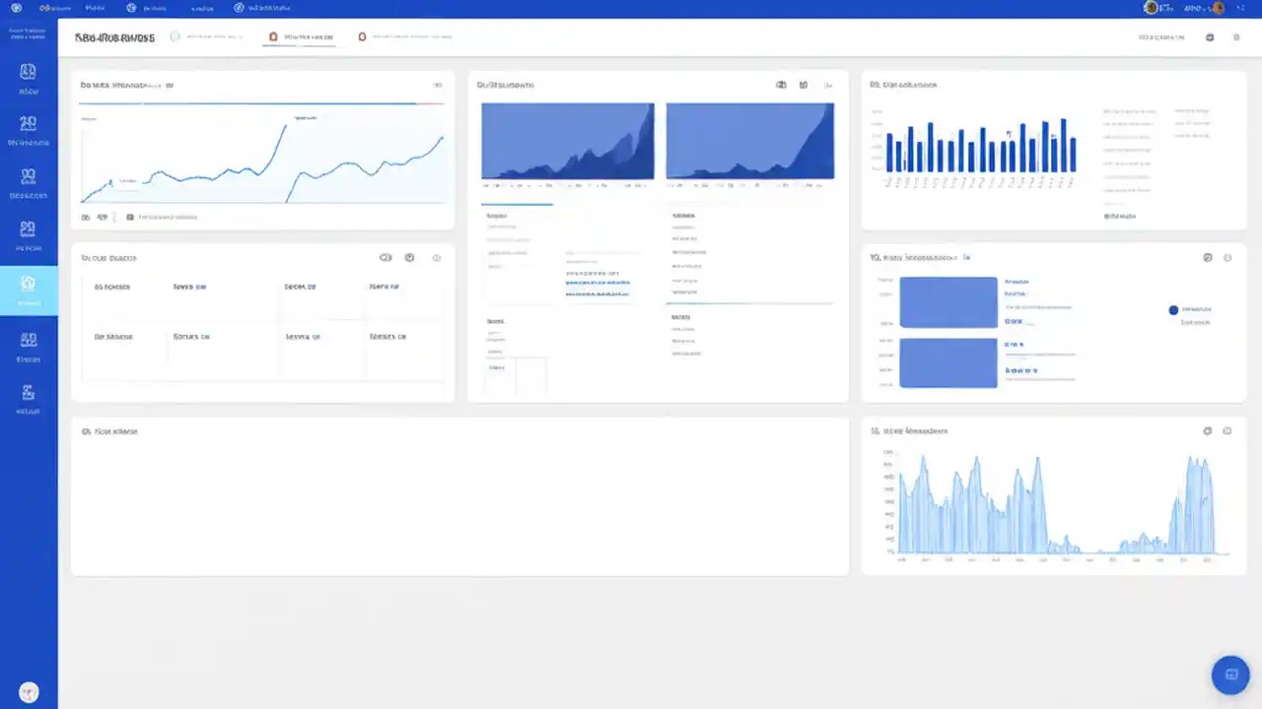Image resolution: width=1262 pixels, height=709 pixels.
Task: Open the settings gear on the bar chart panel
Action: click(1208, 257)
